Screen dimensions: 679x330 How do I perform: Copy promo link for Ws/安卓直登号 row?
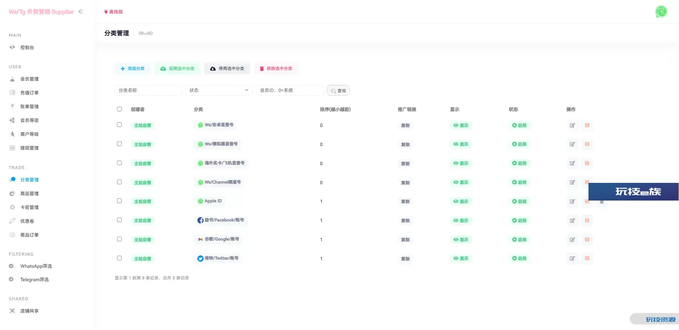405,126
